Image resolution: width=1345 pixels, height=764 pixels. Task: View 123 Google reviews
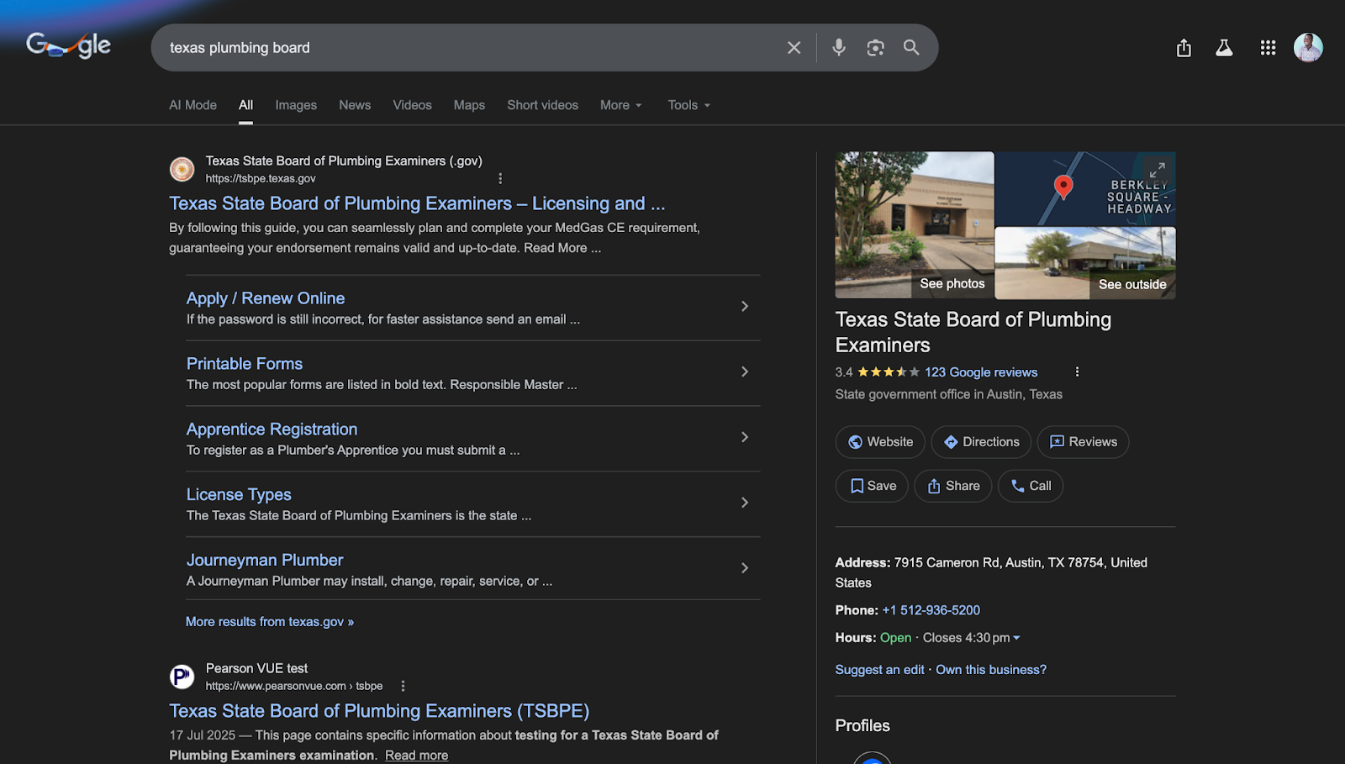980,371
